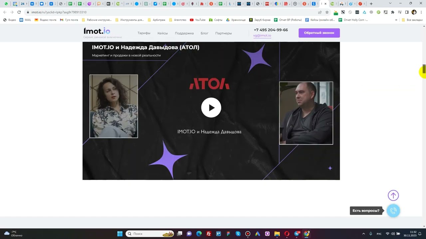Screen dimensions: 426x239
Task: Open Figma from taskbar
Action: (228, 234)
